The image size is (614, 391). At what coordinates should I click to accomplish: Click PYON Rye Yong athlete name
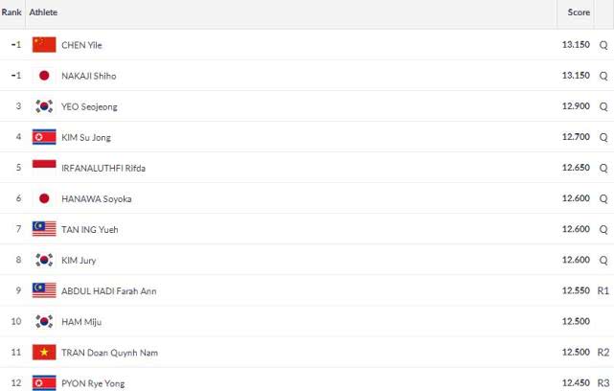click(x=93, y=383)
